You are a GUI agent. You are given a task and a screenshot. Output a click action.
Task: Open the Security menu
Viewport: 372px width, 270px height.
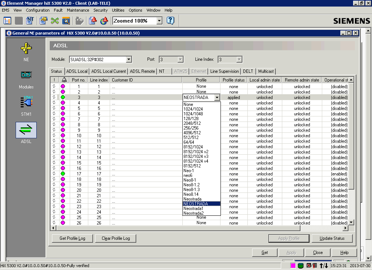point(100,10)
